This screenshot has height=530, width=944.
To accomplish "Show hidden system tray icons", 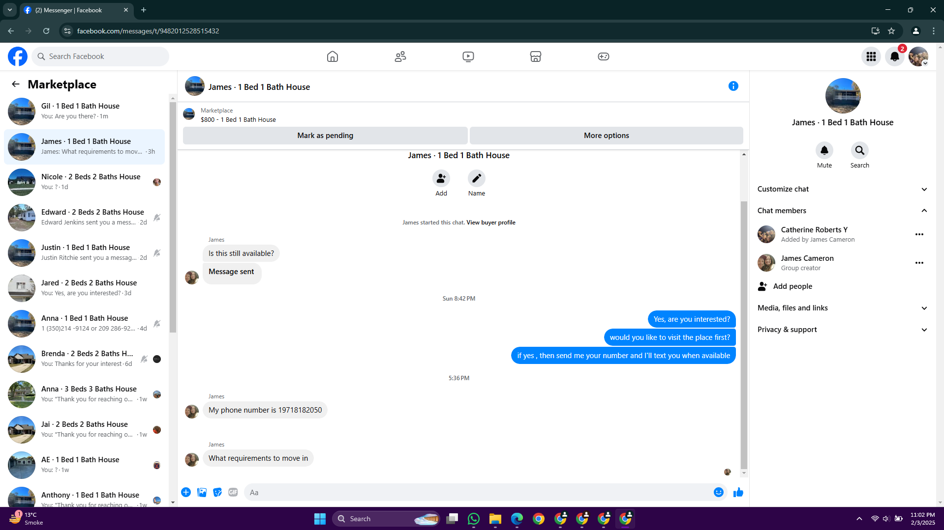I will tap(859, 519).
